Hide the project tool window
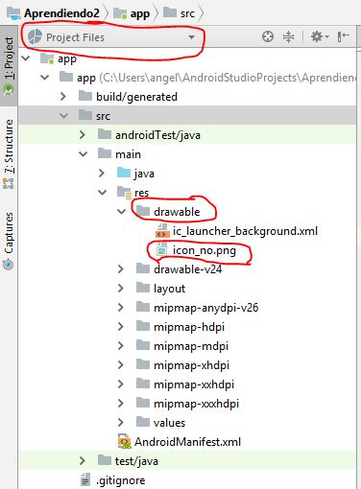 tap(343, 36)
